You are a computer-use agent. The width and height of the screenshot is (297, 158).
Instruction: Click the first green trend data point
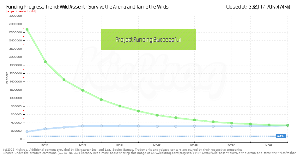coord(27,29)
